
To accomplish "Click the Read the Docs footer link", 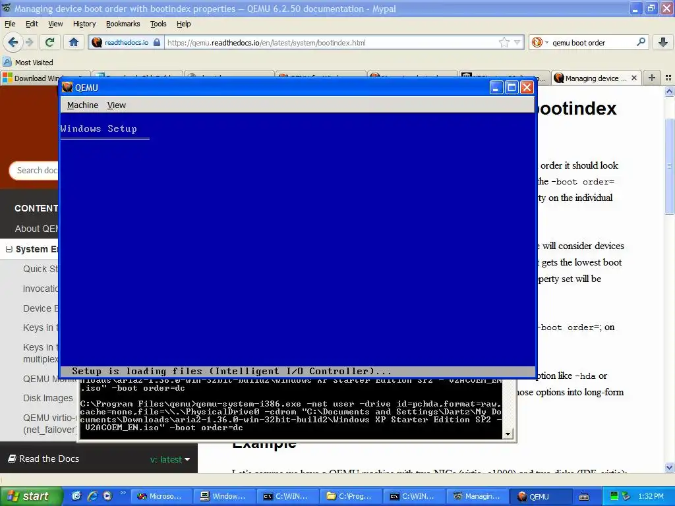I will pos(49,459).
